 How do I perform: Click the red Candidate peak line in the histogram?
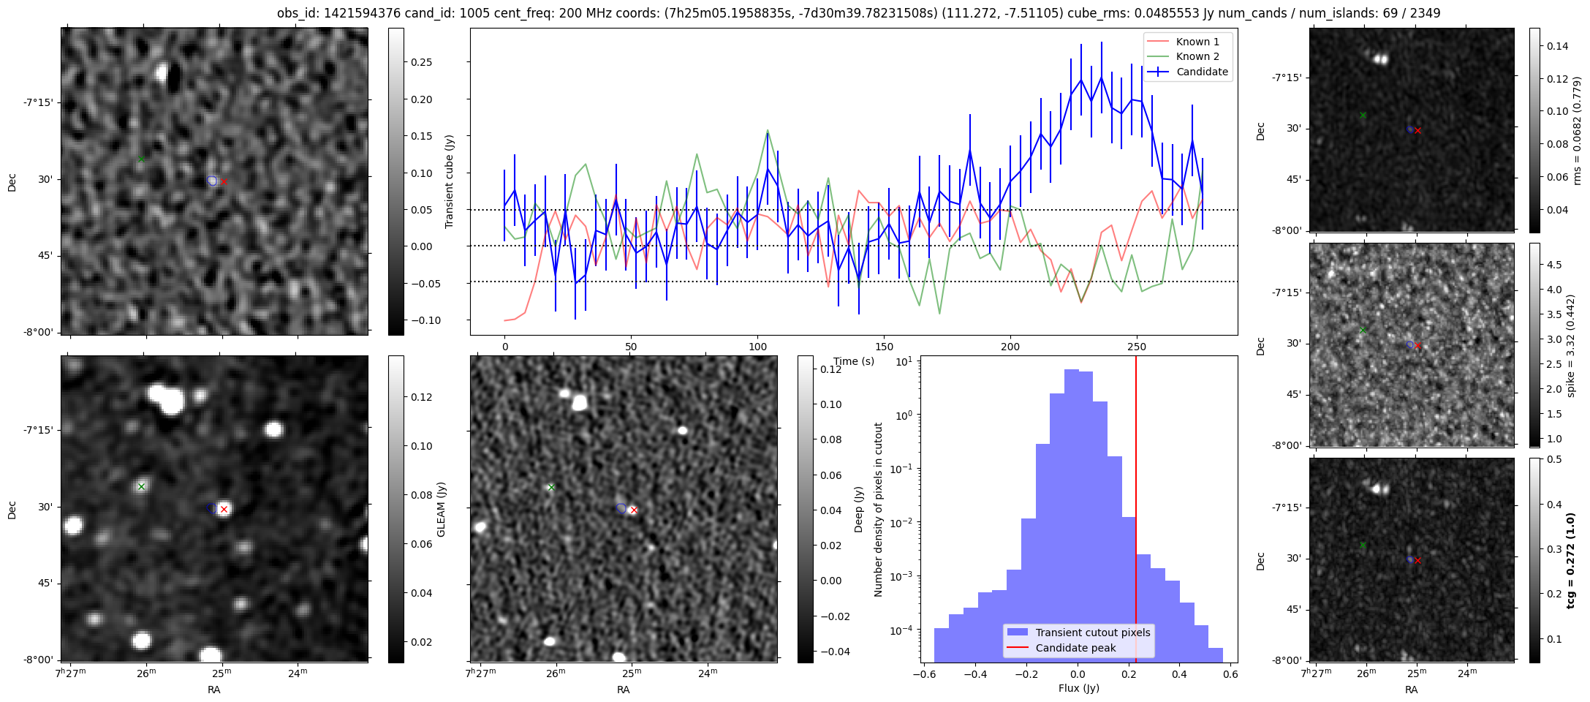[1136, 475]
